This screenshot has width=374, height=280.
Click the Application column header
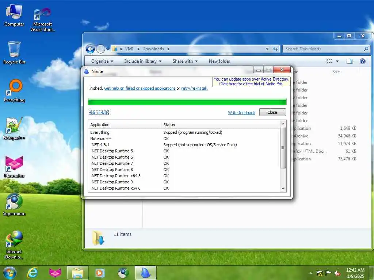coord(125,125)
